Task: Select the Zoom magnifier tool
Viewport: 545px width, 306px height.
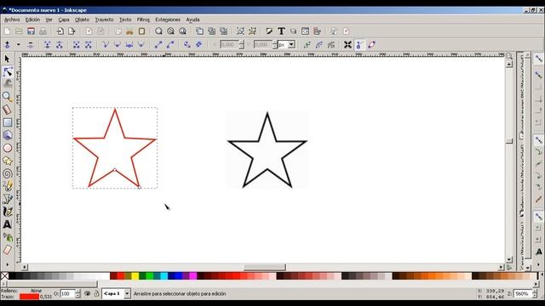Action: [8, 97]
